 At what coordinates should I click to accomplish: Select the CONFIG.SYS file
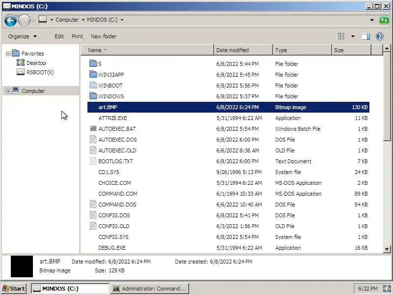point(113,237)
